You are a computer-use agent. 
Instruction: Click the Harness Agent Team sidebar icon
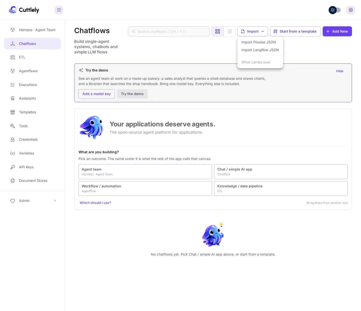point(13,30)
